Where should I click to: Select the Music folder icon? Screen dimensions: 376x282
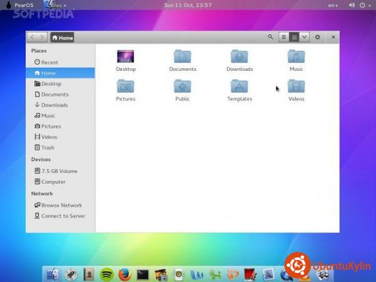[296, 56]
